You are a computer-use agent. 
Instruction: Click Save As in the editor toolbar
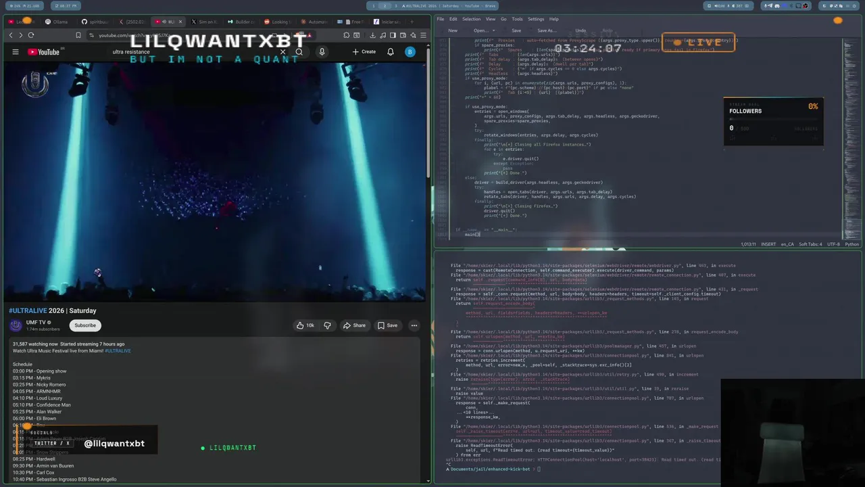pyautogui.click(x=546, y=30)
